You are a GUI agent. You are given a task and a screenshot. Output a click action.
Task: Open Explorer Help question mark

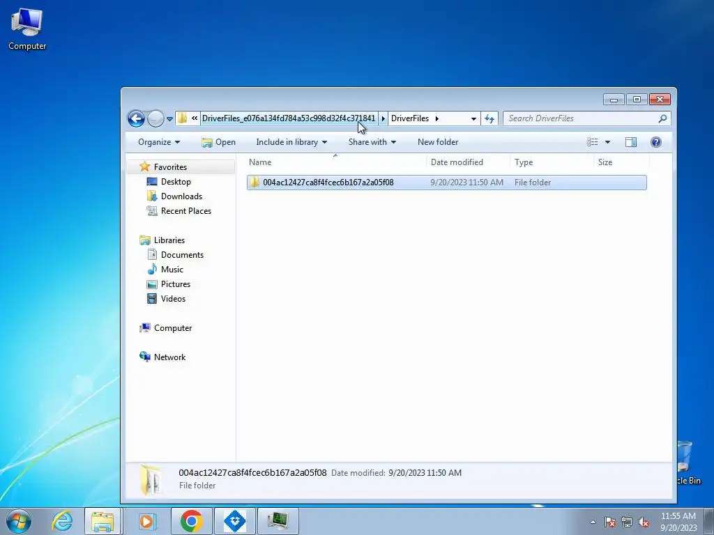655,142
